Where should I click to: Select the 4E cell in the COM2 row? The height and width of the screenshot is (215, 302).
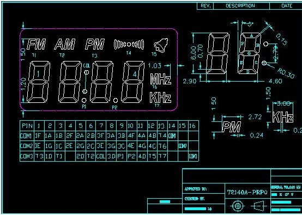(x=131, y=146)
